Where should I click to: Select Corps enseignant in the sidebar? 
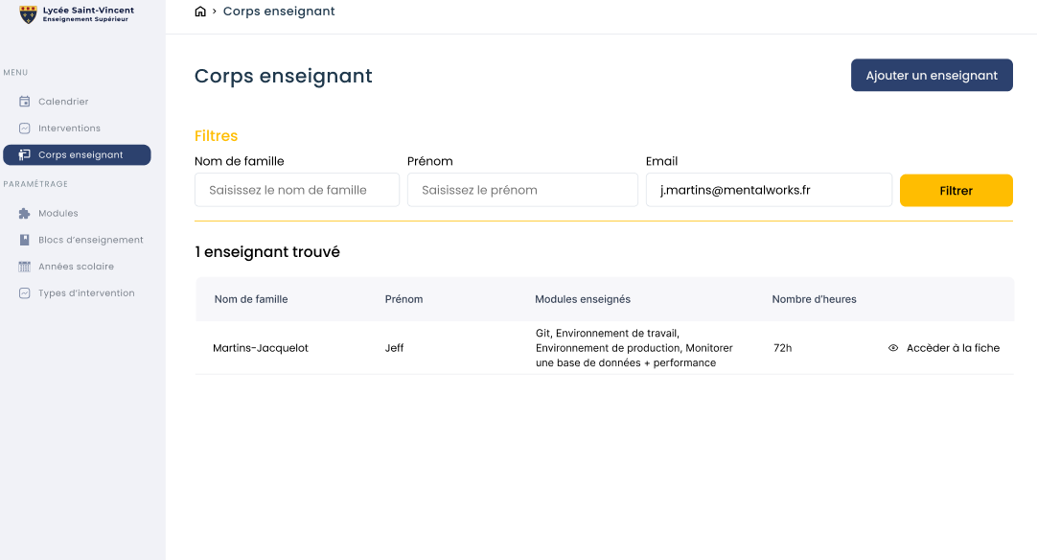(x=77, y=155)
